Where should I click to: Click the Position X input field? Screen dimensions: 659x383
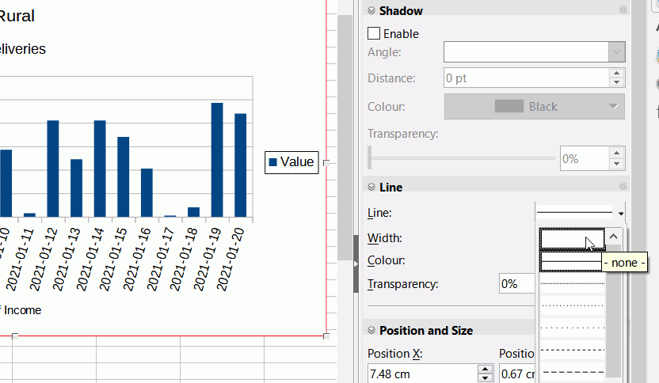tap(422, 374)
